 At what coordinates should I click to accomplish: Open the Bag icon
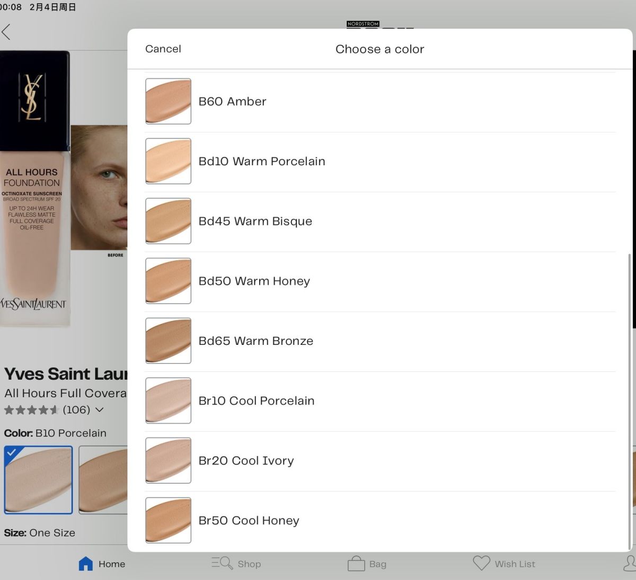click(x=356, y=563)
